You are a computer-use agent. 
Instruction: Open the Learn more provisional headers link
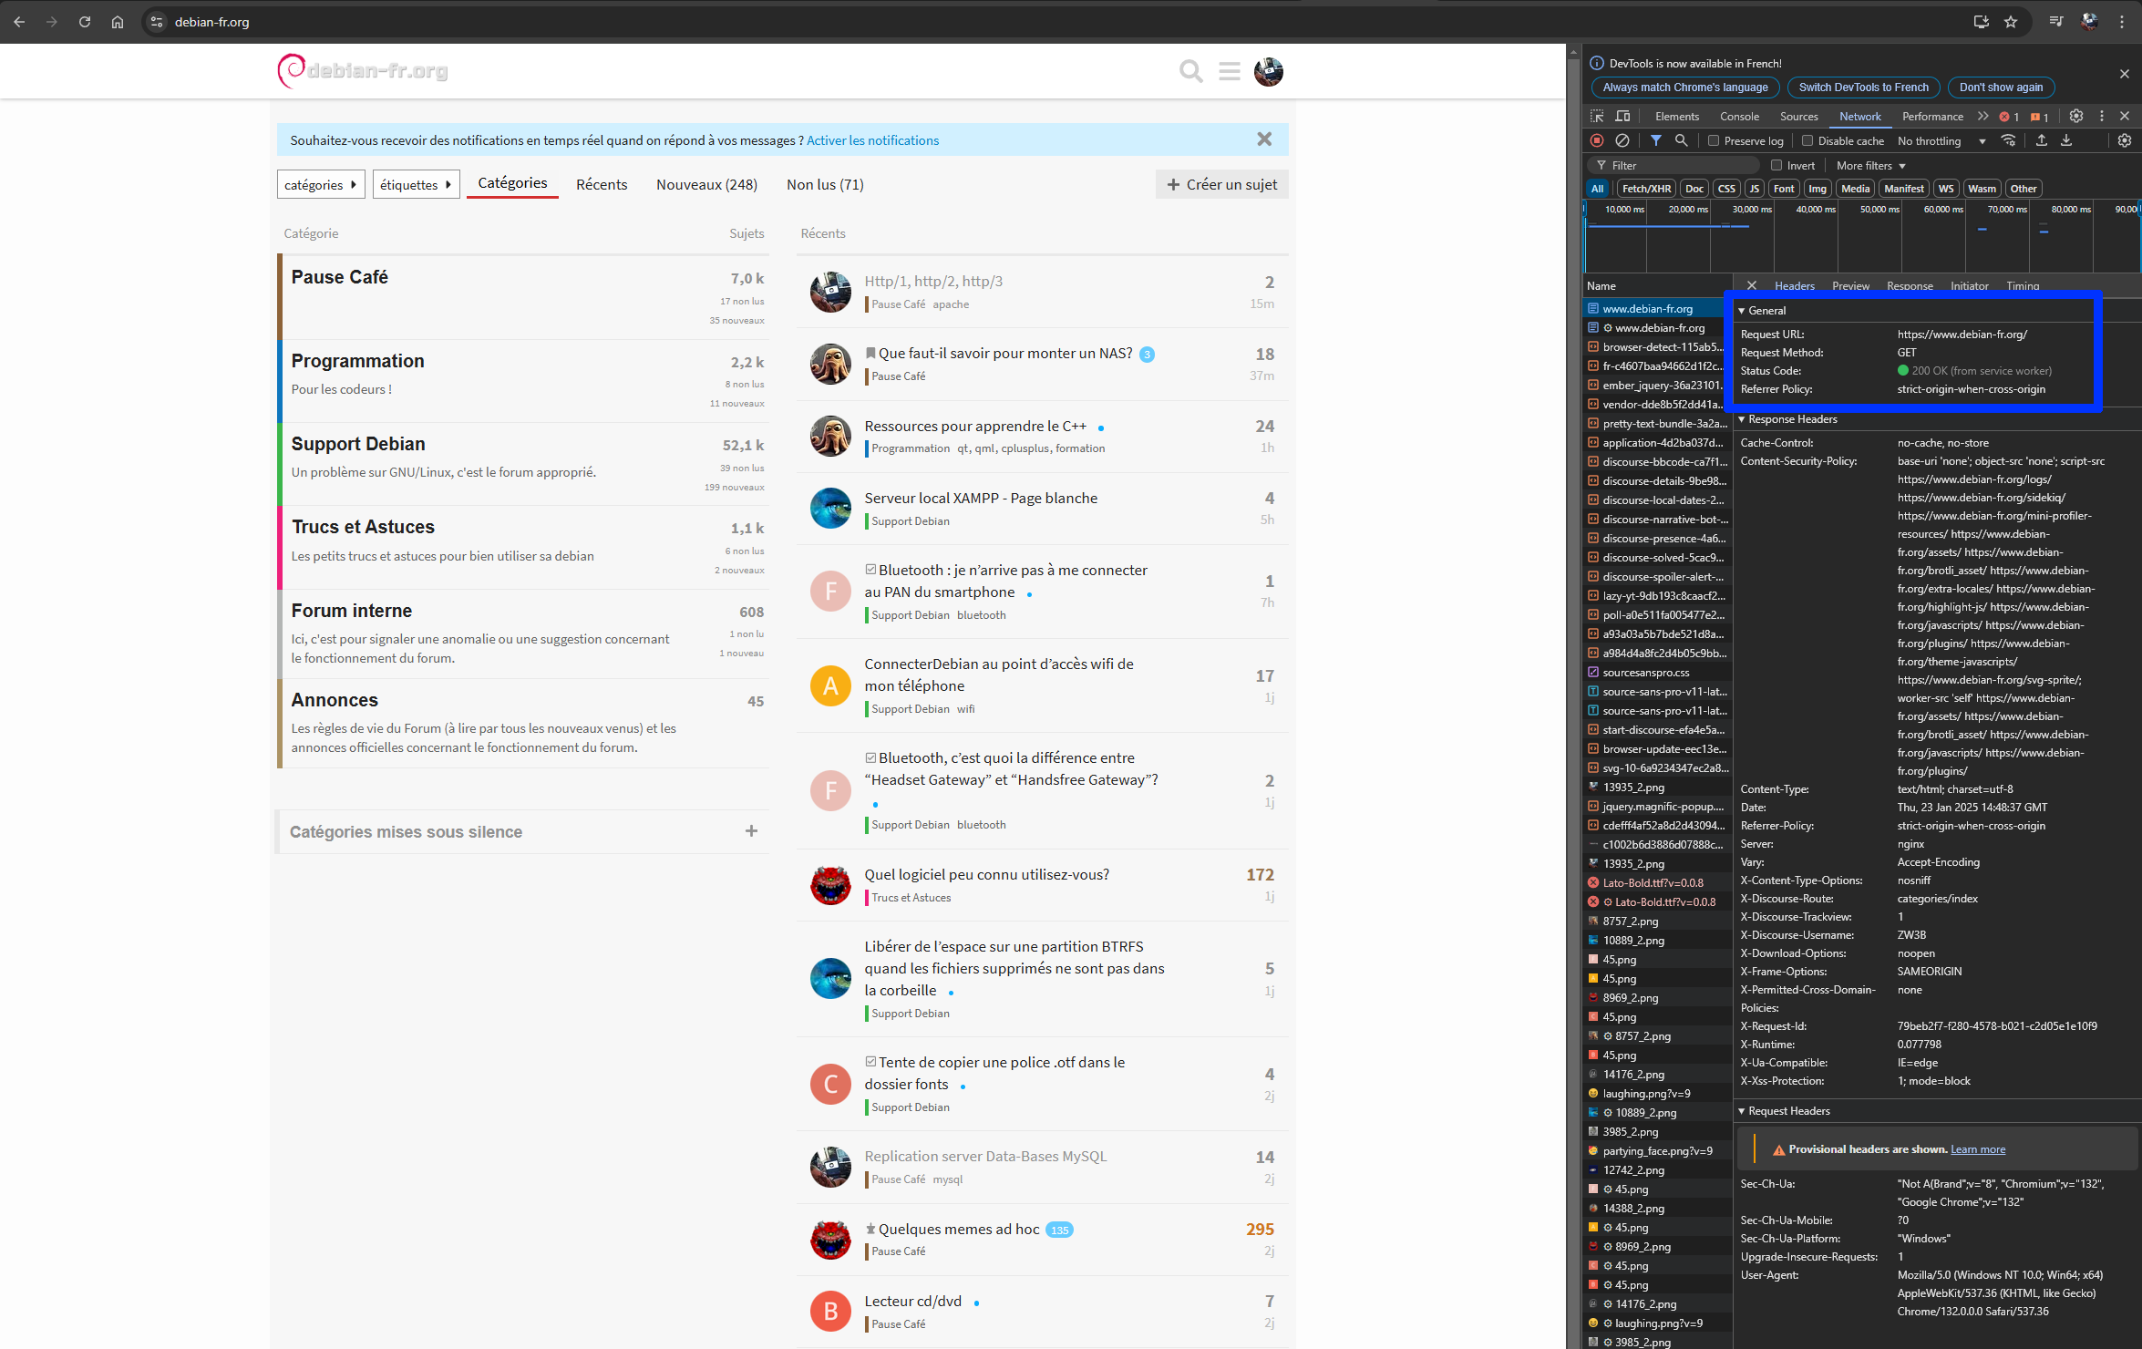[1977, 1148]
